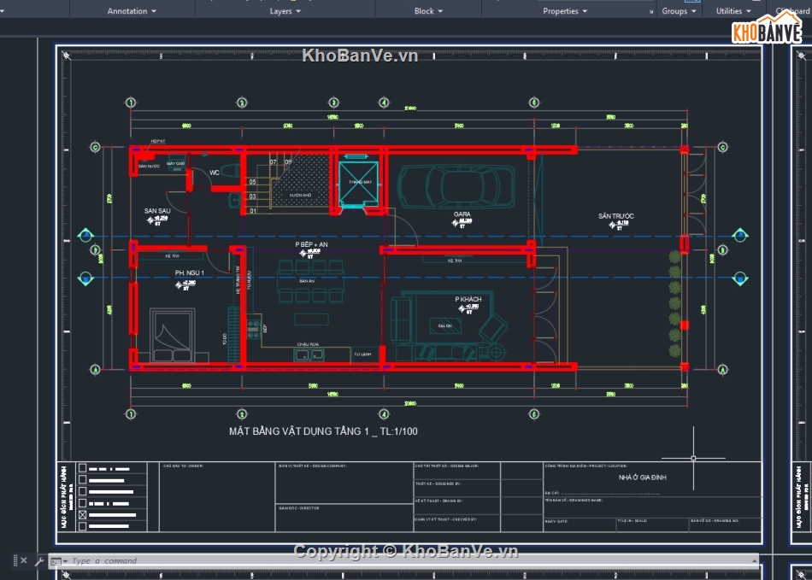The width and height of the screenshot is (812, 580).
Task: Close the command line window
Action: [x=24, y=561]
